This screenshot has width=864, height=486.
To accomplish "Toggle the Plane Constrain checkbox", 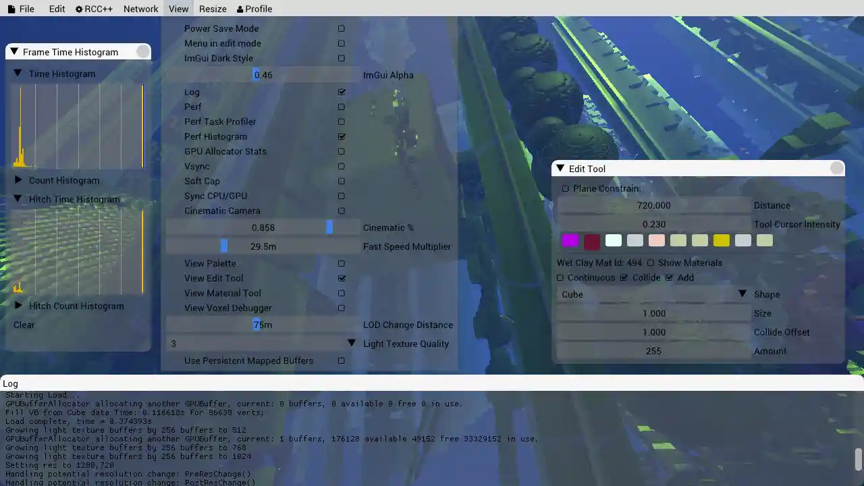I will click(x=566, y=189).
